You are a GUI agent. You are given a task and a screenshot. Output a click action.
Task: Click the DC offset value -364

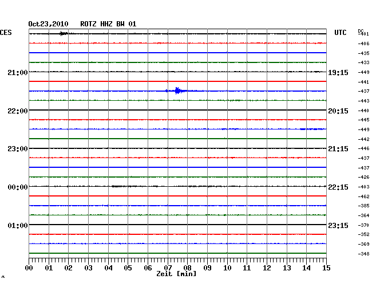pyautogui.click(x=363, y=215)
